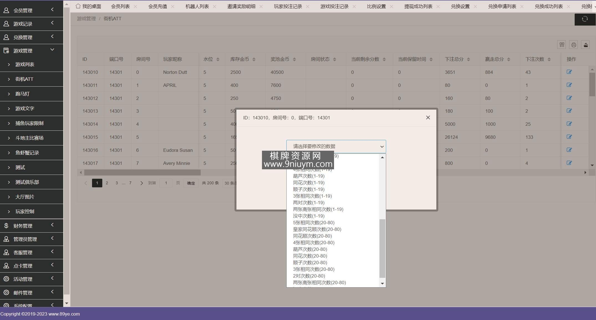Click edit icon for row 143012
Viewport: 596px width, 320px height.
(x=569, y=98)
